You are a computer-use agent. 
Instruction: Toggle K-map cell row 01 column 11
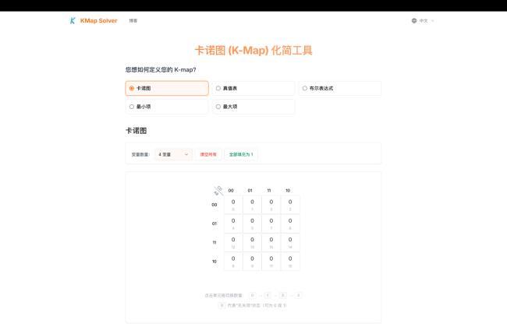(271, 223)
